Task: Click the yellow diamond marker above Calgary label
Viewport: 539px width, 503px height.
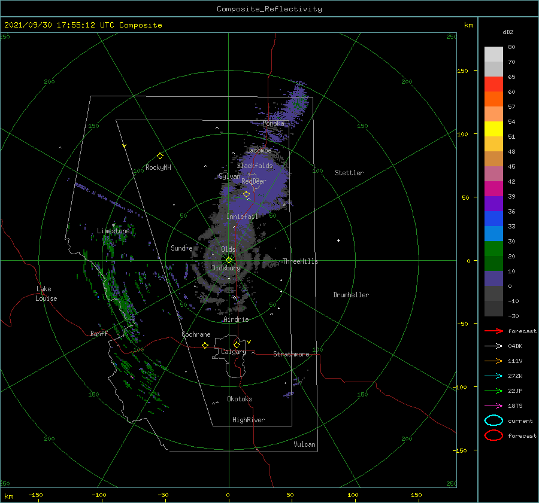Action: tap(237, 345)
